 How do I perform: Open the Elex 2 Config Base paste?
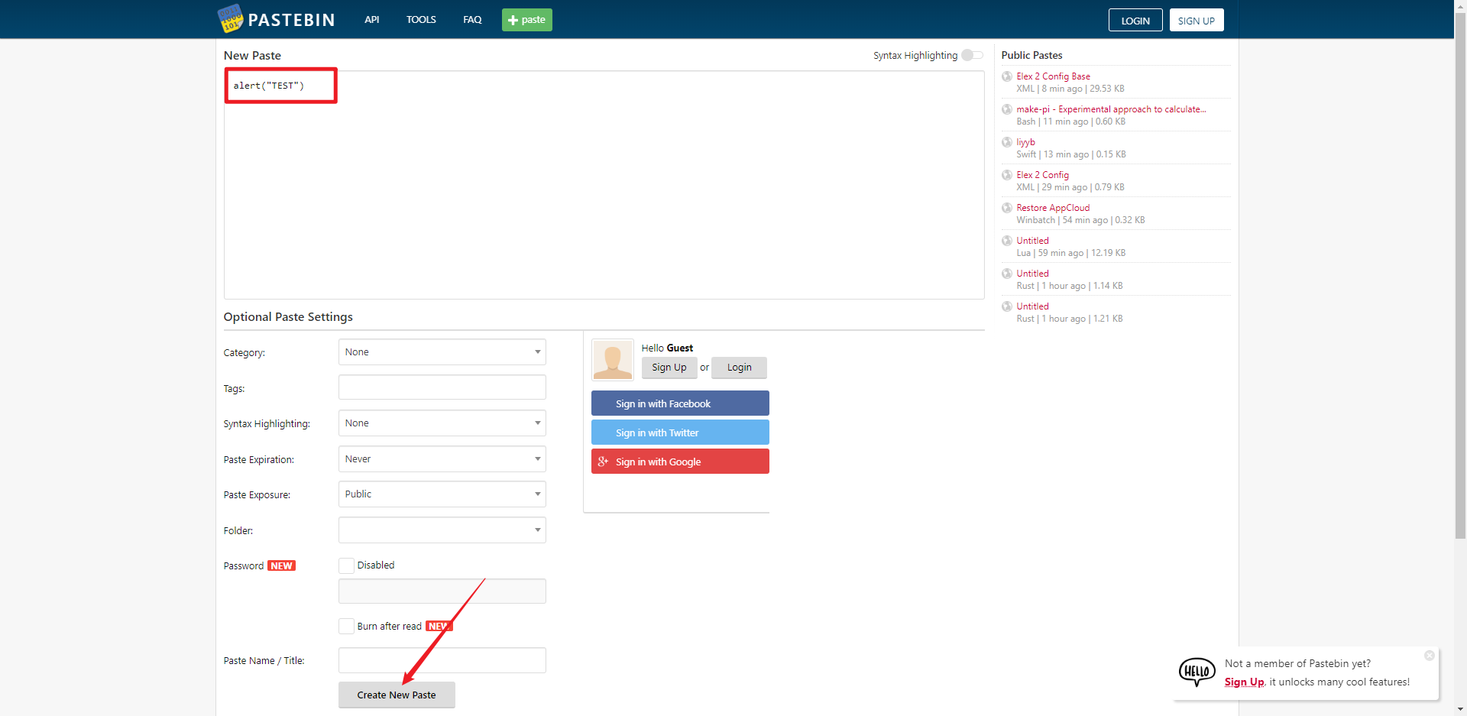pyautogui.click(x=1053, y=76)
